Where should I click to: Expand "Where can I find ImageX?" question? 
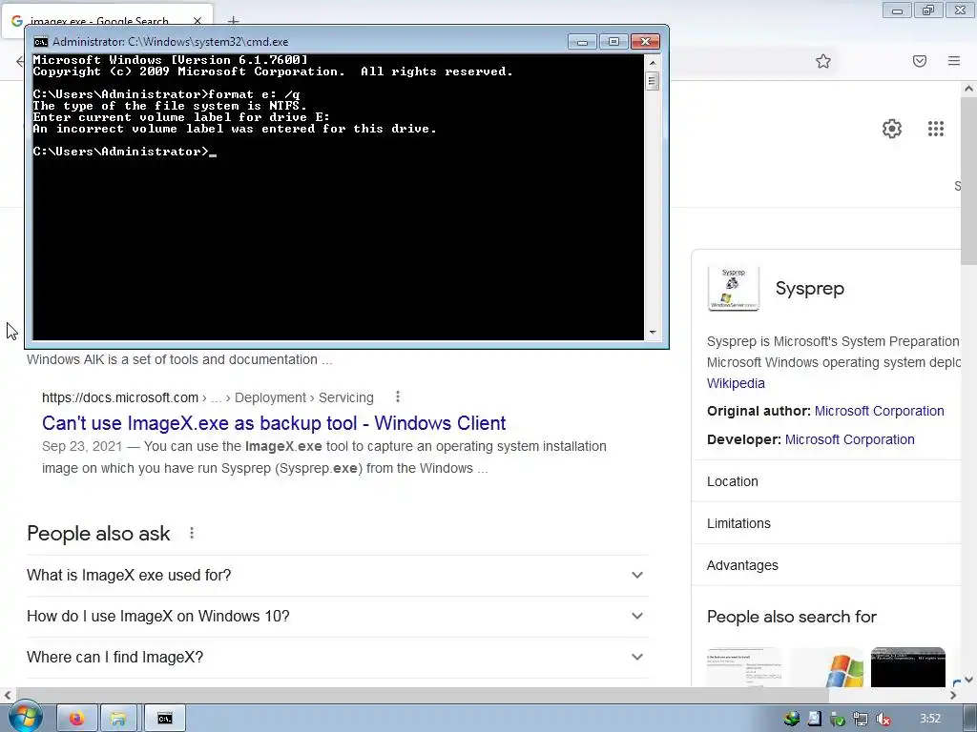[x=338, y=658]
